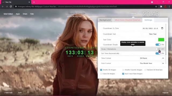The height and width of the screenshot is (96, 172).
Task: Click the Search Google field
Action: pos(86,14)
